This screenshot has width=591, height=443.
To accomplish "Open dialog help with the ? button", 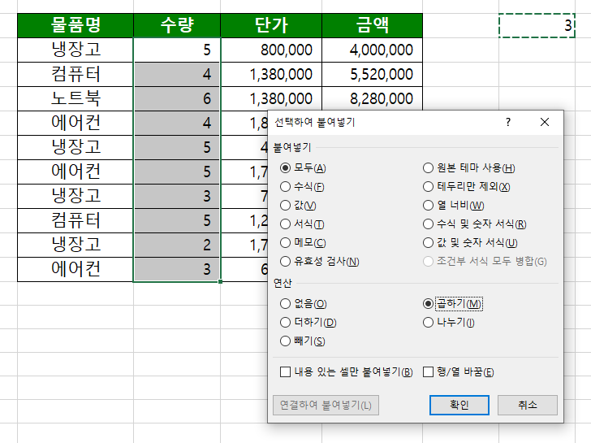I will [508, 122].
